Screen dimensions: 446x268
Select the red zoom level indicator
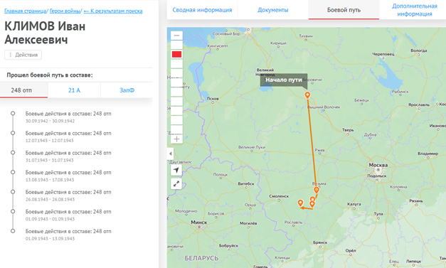tap(176, 54)
